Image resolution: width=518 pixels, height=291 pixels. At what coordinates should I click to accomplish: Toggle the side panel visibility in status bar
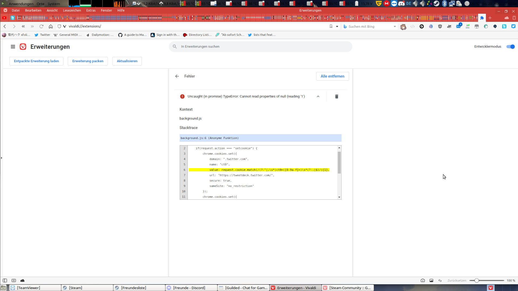(x=5, y=280)
